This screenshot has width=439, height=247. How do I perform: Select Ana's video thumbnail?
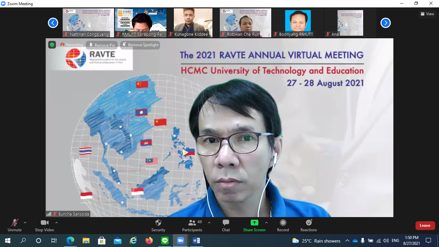(x=350, y=23)
